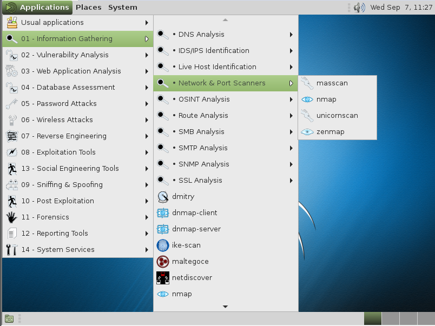Screen dimensions: 435x326
Task: Select 11 - Forensics category
Action: pos(78,217)
